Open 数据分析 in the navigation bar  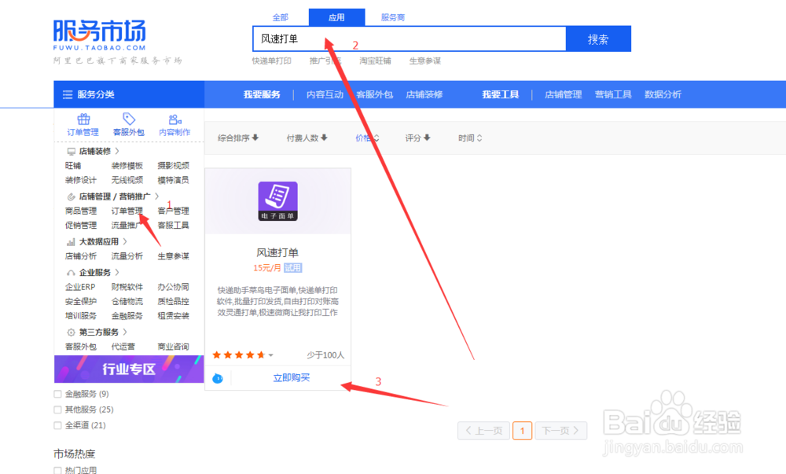tap(663, 94)
